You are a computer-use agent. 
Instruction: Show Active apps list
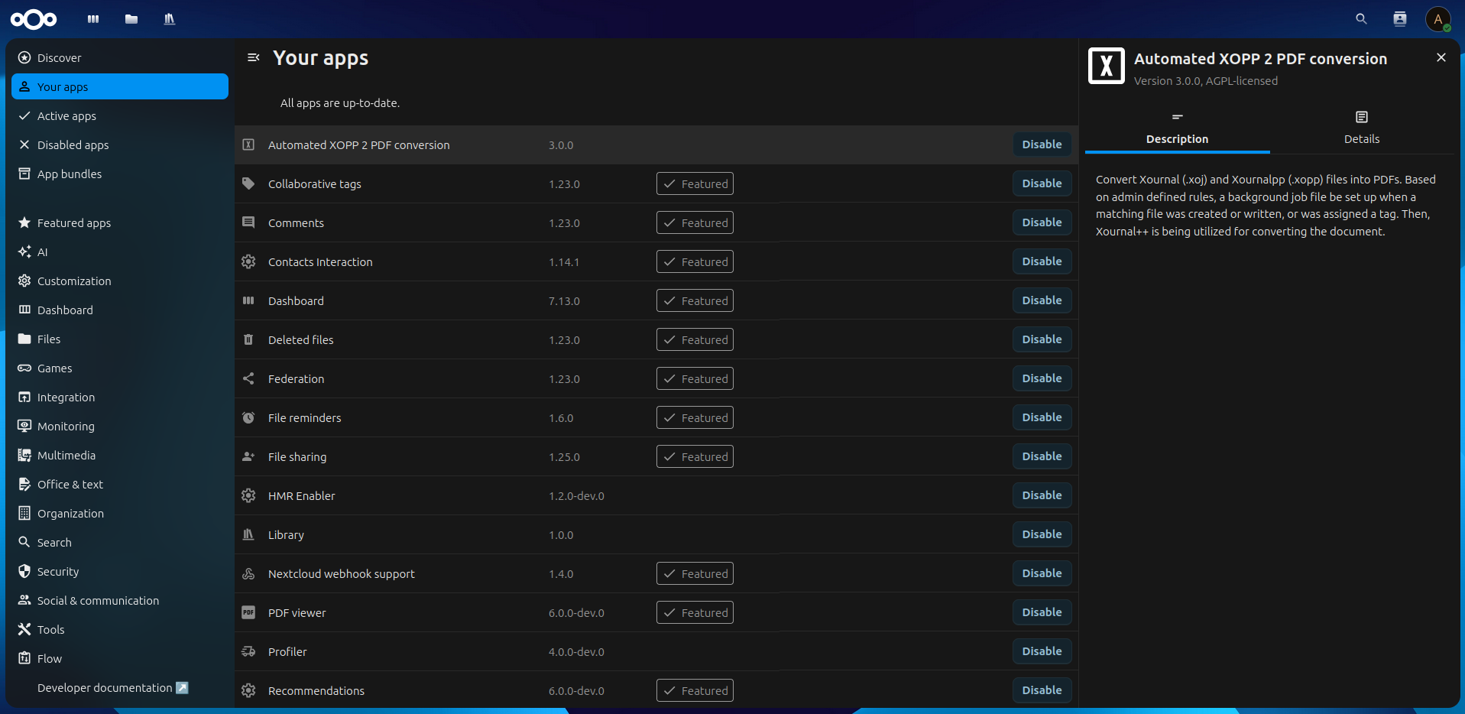click(x=120, y=115)
